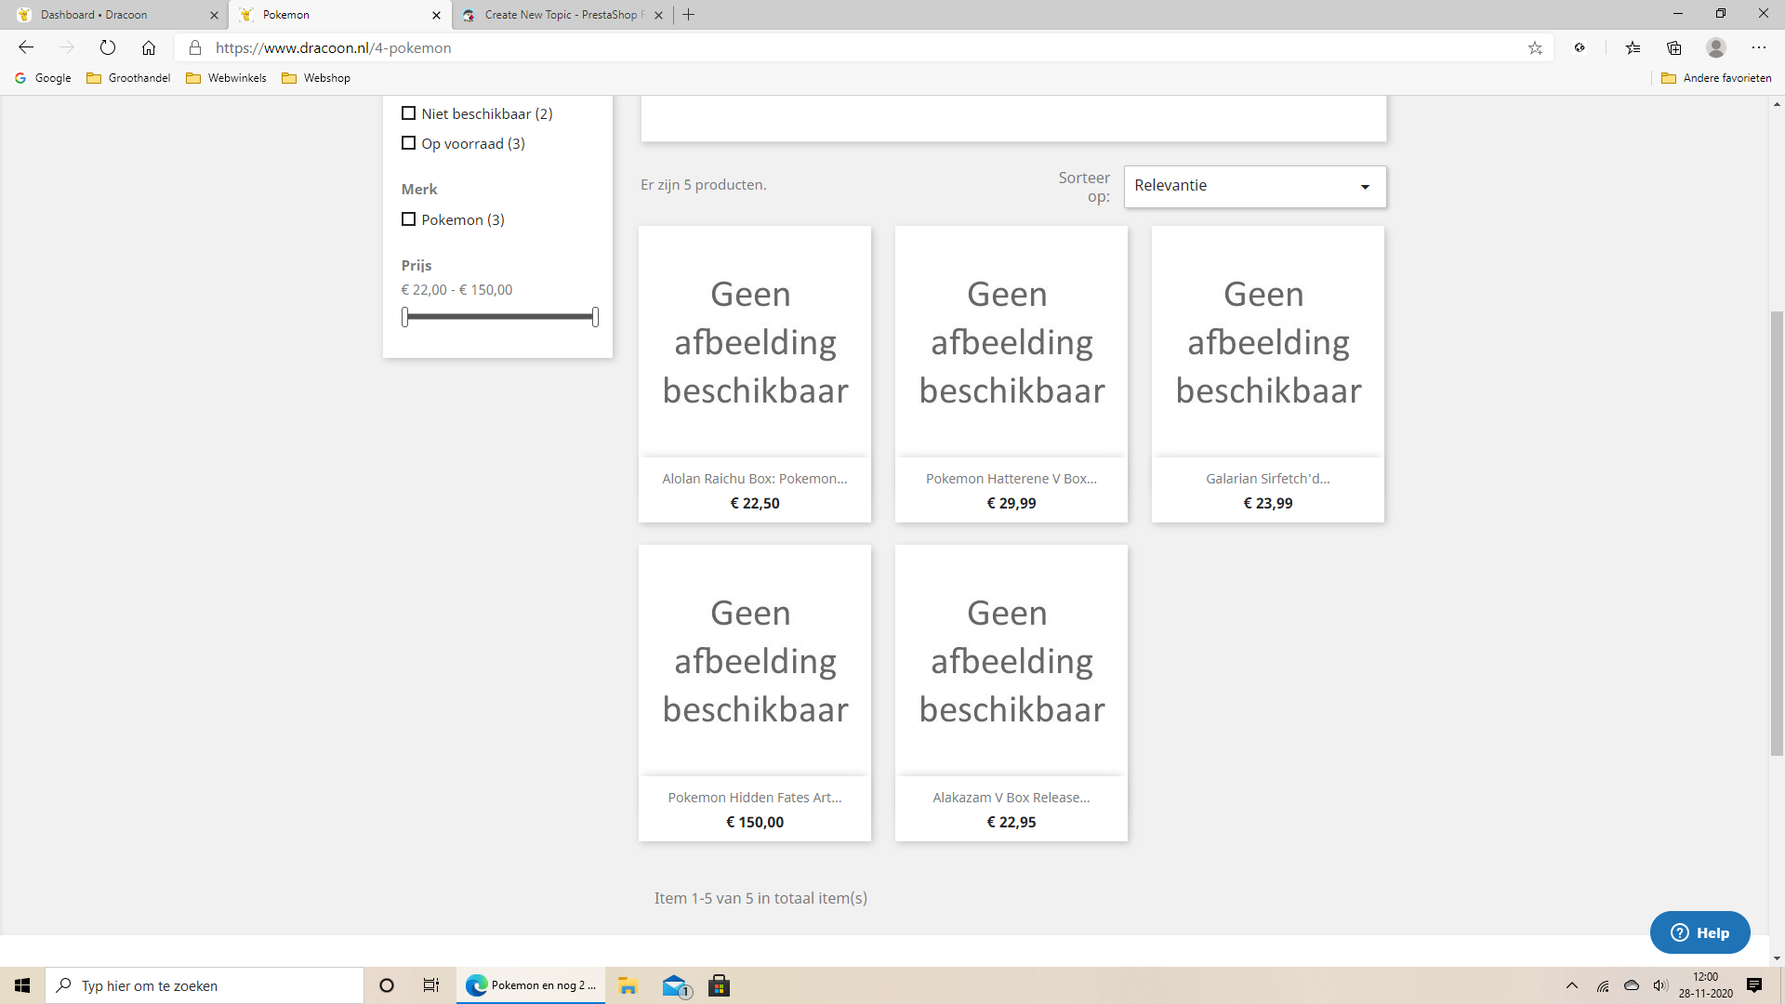This screenshot has width=1785, height=1004.
Task: Open the Webwinkels bookmarks folder
Action: (x=226, y=78)
